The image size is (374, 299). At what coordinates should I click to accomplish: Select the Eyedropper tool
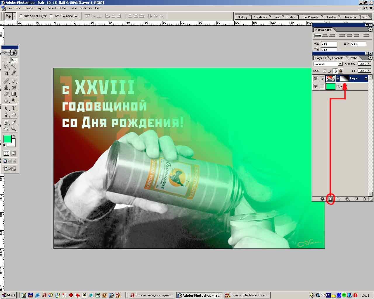tap(14, 122)
